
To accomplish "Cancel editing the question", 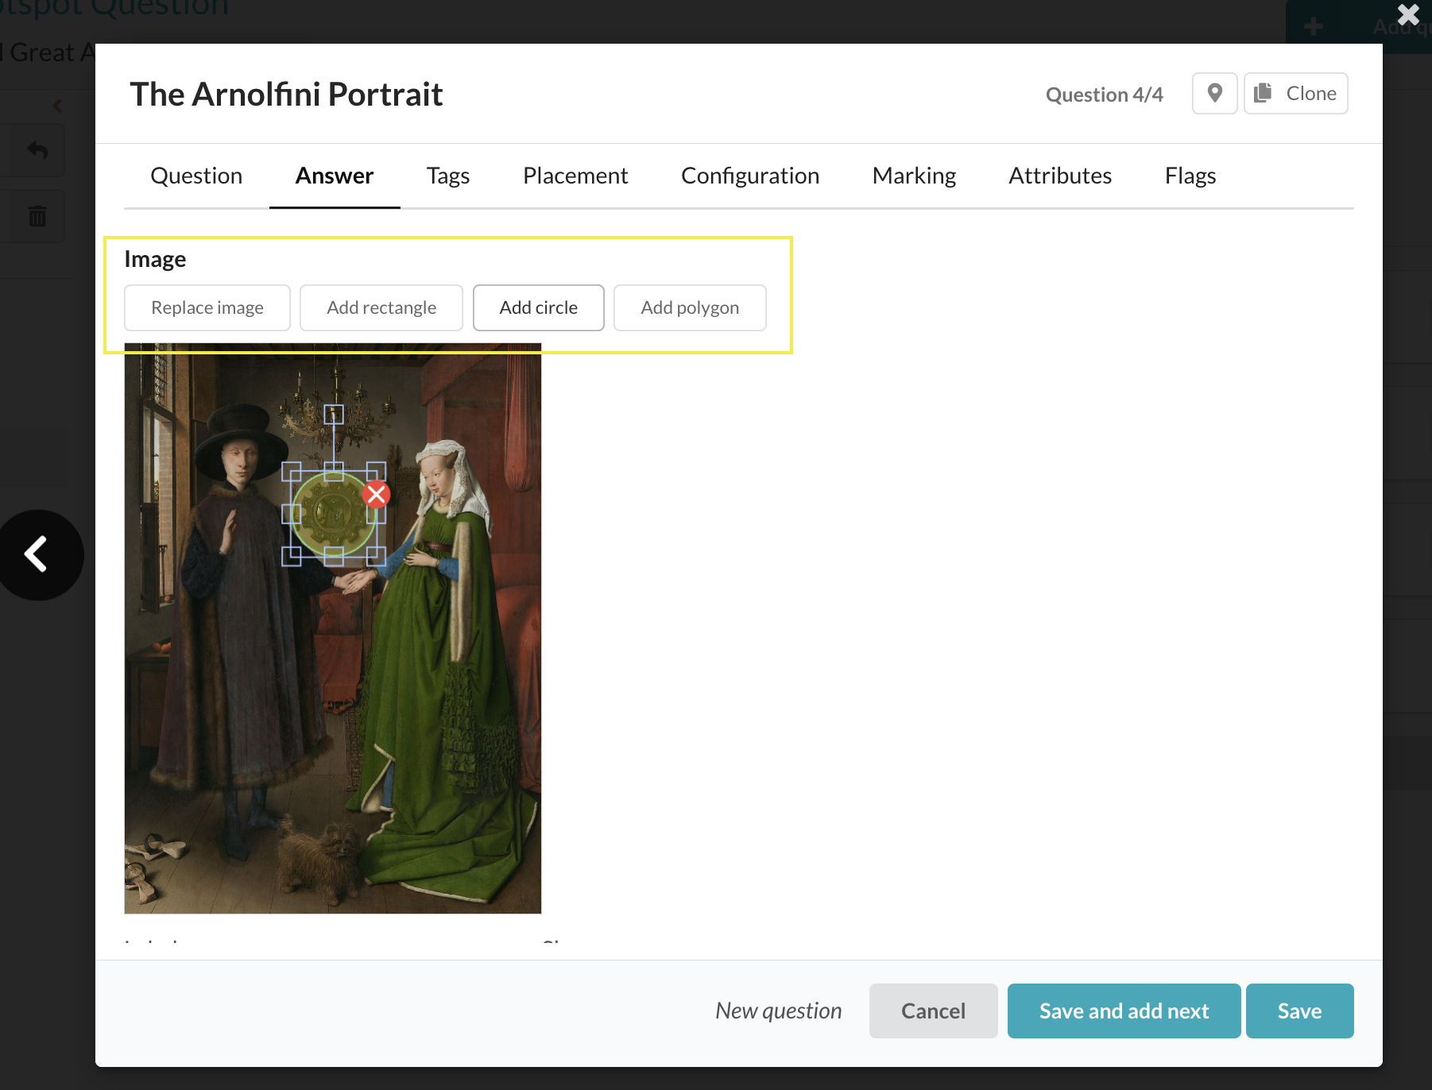I will click(x=933, y=1011).
